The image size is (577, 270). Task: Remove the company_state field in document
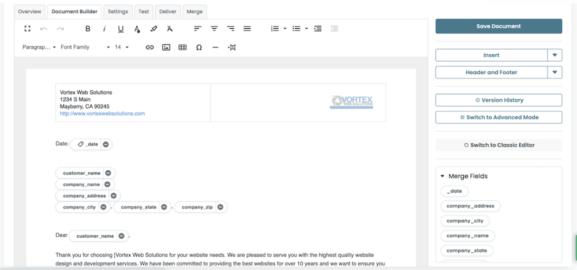point(164,207)
